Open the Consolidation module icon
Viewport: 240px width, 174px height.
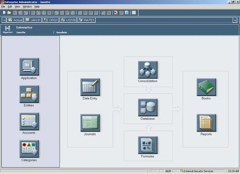[148, 70]
